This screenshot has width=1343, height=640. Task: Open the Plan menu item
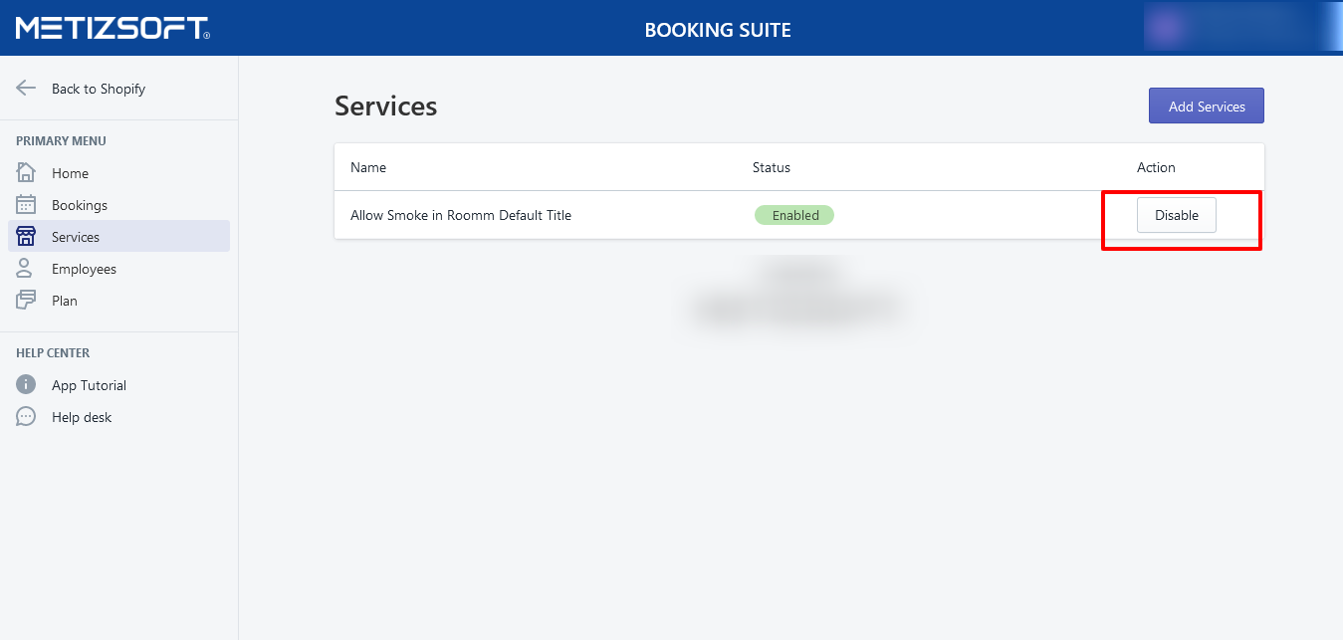[65, 301]
